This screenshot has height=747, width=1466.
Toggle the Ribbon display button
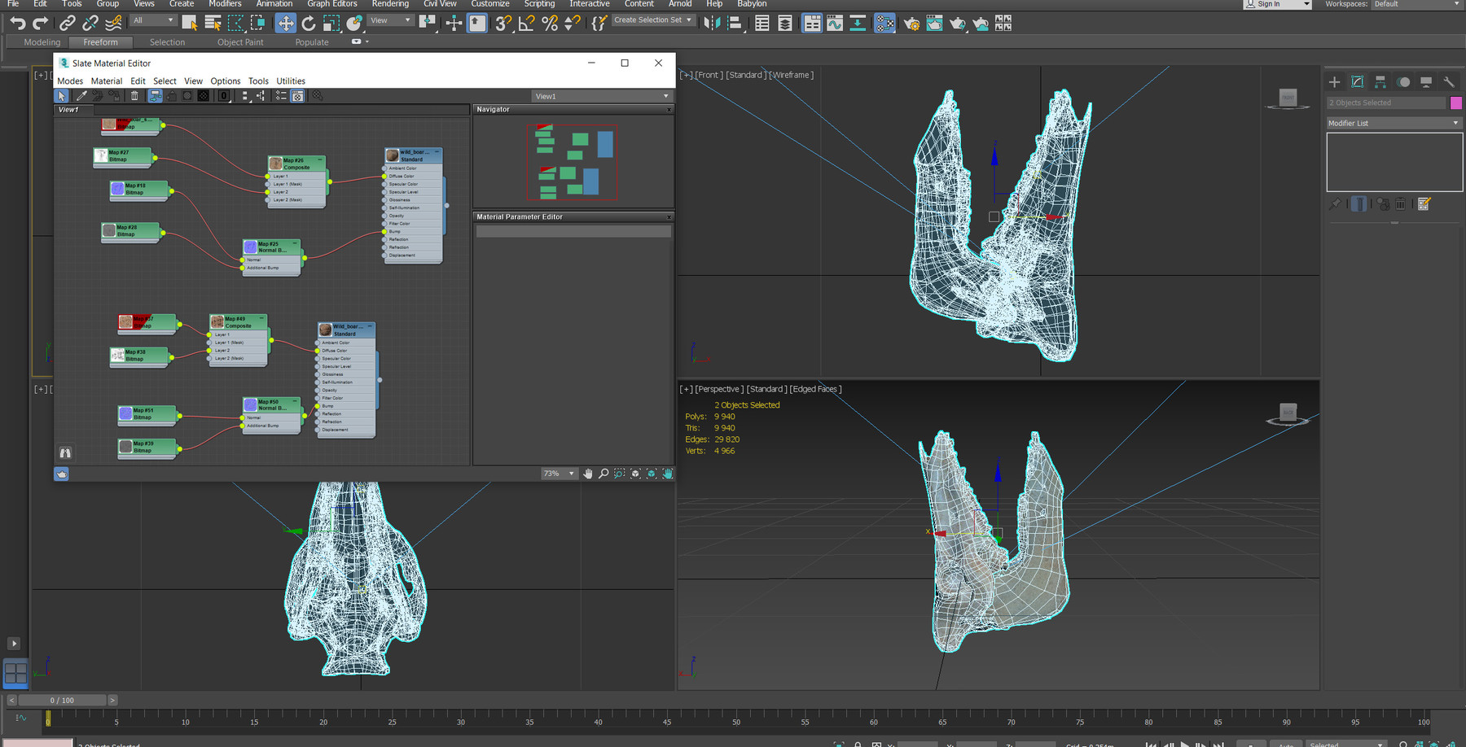click(x=812, y=24)
